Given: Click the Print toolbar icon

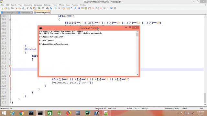Looking at the screenshot, I should 23,8.
